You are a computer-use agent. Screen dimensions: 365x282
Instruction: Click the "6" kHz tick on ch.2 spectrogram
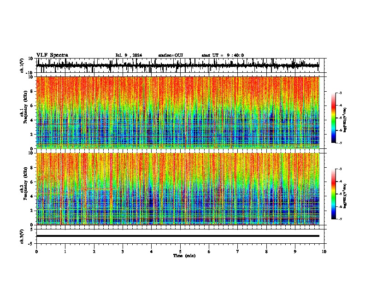pos(32,182)
